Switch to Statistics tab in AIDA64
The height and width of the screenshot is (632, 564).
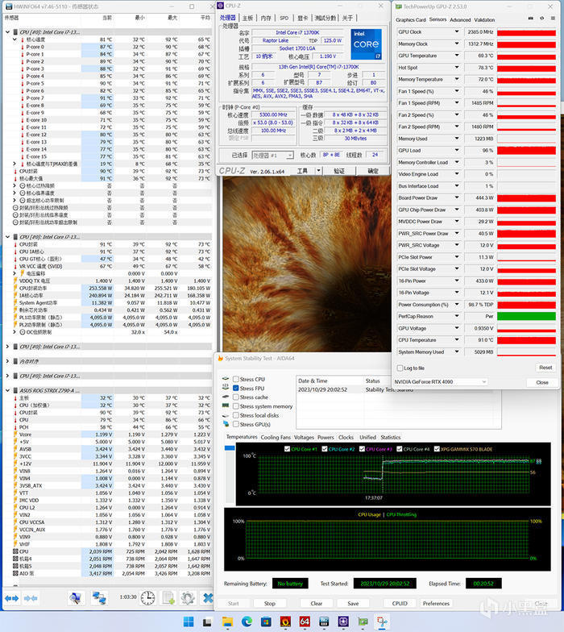(390, 437)
